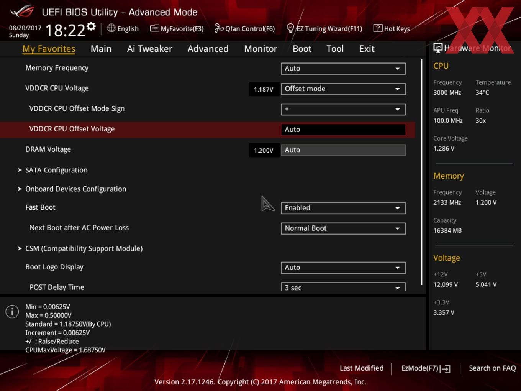Click the 1.200V DRAM voltage readout
This screenshot has height=391, width=521.
[264, 151]
